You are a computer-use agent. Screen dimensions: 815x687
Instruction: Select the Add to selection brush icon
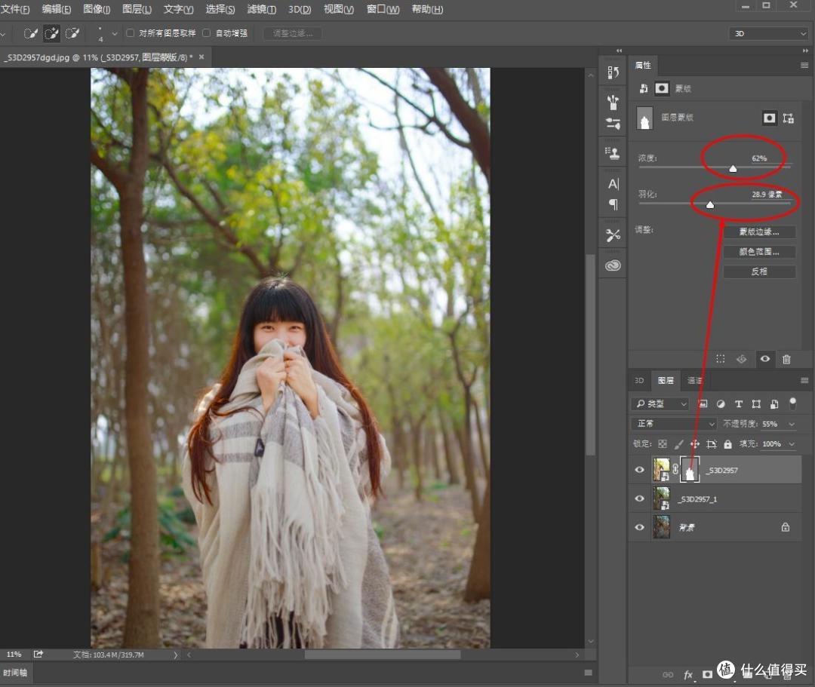pyautogui.click(x=51, y=33)
